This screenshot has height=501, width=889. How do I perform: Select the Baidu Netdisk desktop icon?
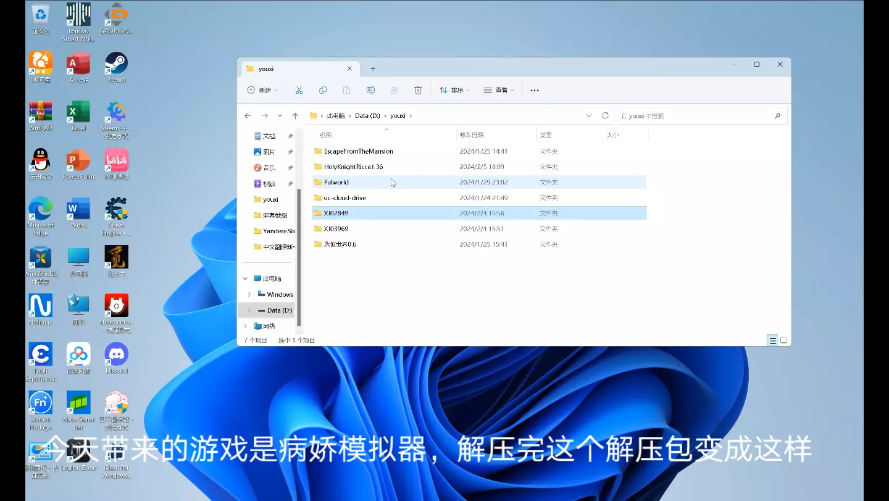pos(78,358)
